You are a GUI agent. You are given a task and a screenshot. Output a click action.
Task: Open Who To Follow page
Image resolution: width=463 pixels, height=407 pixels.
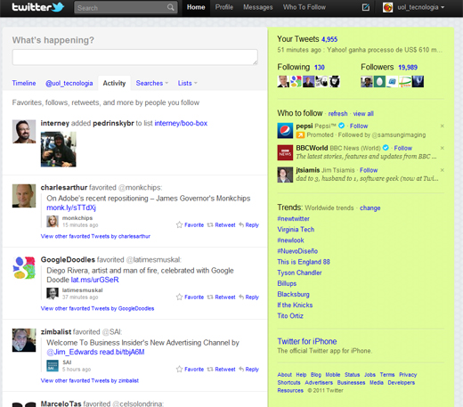[x=305, y=7]
